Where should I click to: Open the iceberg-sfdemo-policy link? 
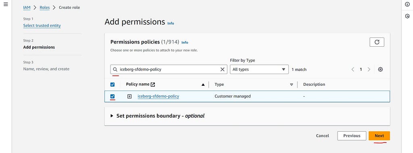tap(158, 96)
